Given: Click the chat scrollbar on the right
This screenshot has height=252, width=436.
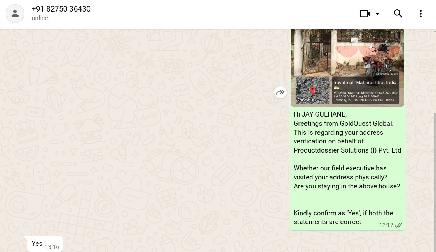Looking at the screenshot, I should (435, 181).
